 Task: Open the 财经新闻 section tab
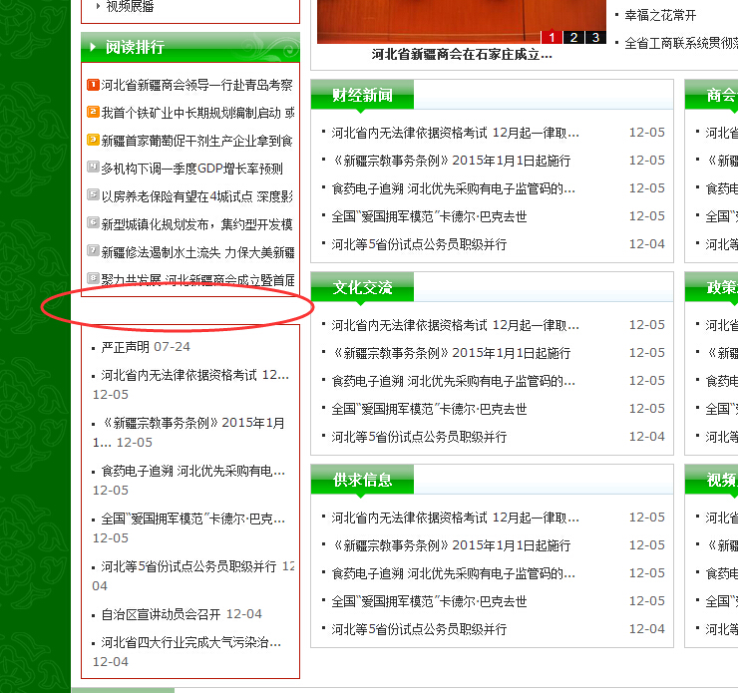362,96
